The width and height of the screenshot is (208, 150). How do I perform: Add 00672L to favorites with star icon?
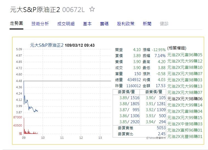[x=92, y=9]
